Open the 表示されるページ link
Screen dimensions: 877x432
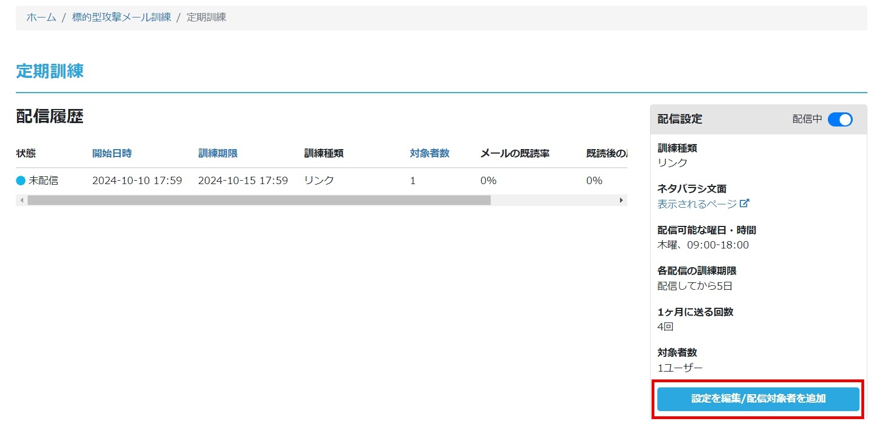pos(697,204)
